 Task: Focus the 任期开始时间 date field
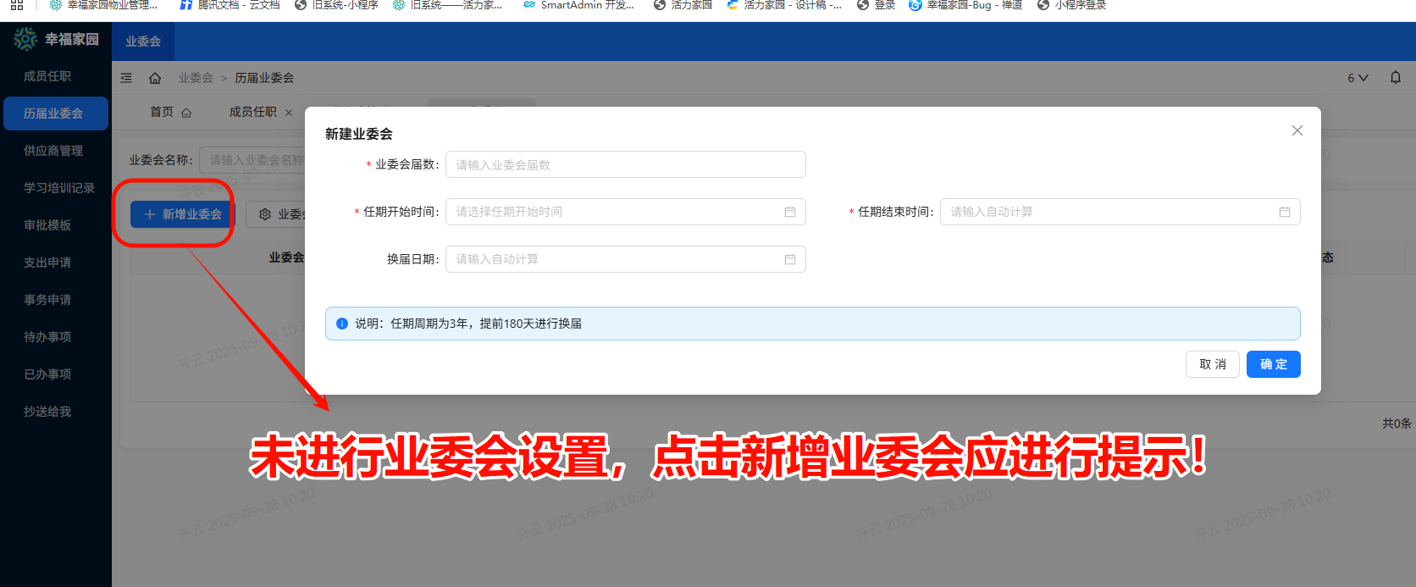(x=626, y=212)
